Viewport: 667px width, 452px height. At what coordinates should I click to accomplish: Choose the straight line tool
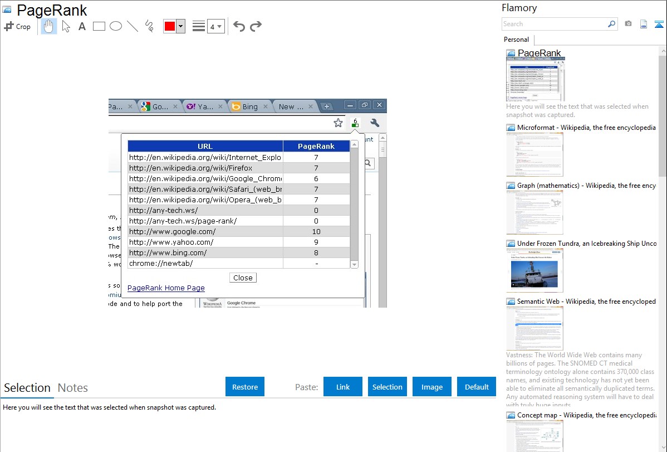133,26
